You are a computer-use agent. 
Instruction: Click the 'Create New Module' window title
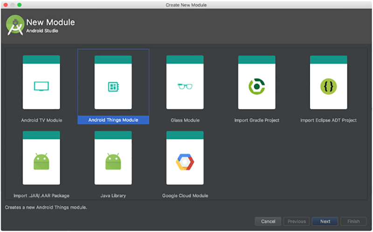(x=186, y=5)
